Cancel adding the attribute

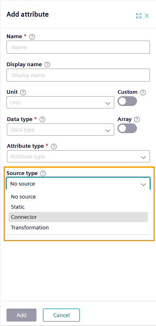coord(62,315)
